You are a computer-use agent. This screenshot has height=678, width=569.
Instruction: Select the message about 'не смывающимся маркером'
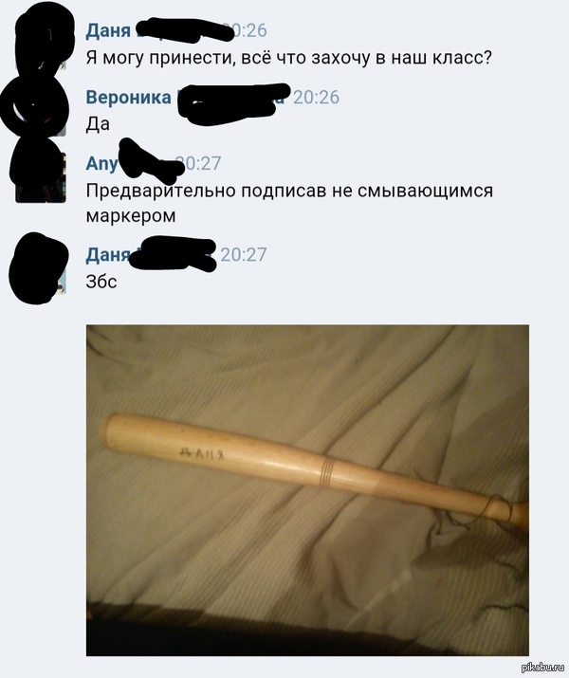point(289,203)
